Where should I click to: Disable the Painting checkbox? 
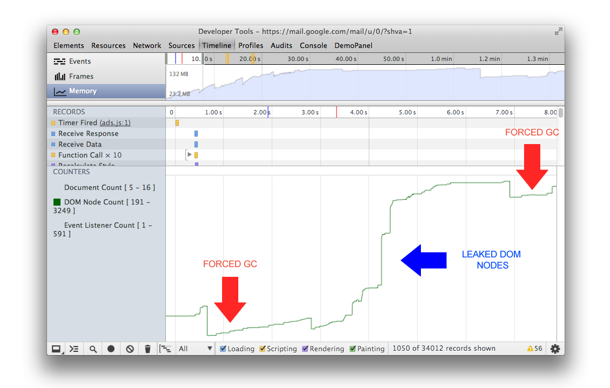pyautogui.click(x=352, y=349)
